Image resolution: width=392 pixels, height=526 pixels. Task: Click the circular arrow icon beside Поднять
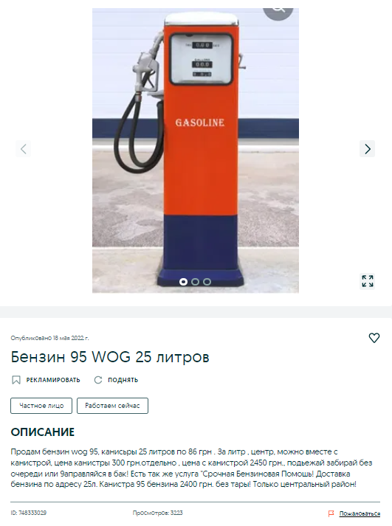[x=98, y=380]
